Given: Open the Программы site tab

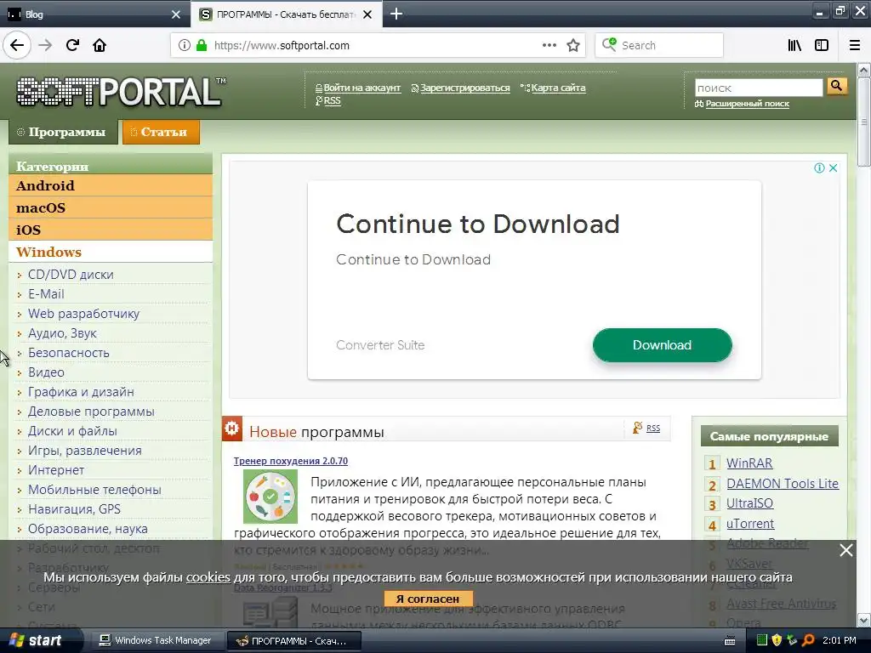Looking at the screenshot, I should pyautogui.click(x=63, y=132).
